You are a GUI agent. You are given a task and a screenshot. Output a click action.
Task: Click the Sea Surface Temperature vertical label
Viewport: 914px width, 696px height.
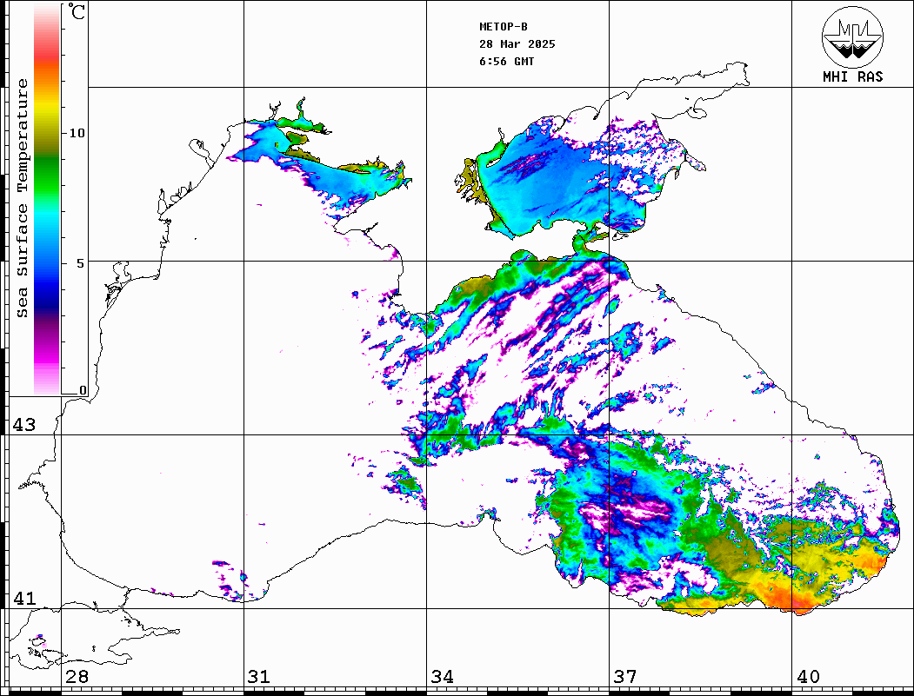point(22,199)
